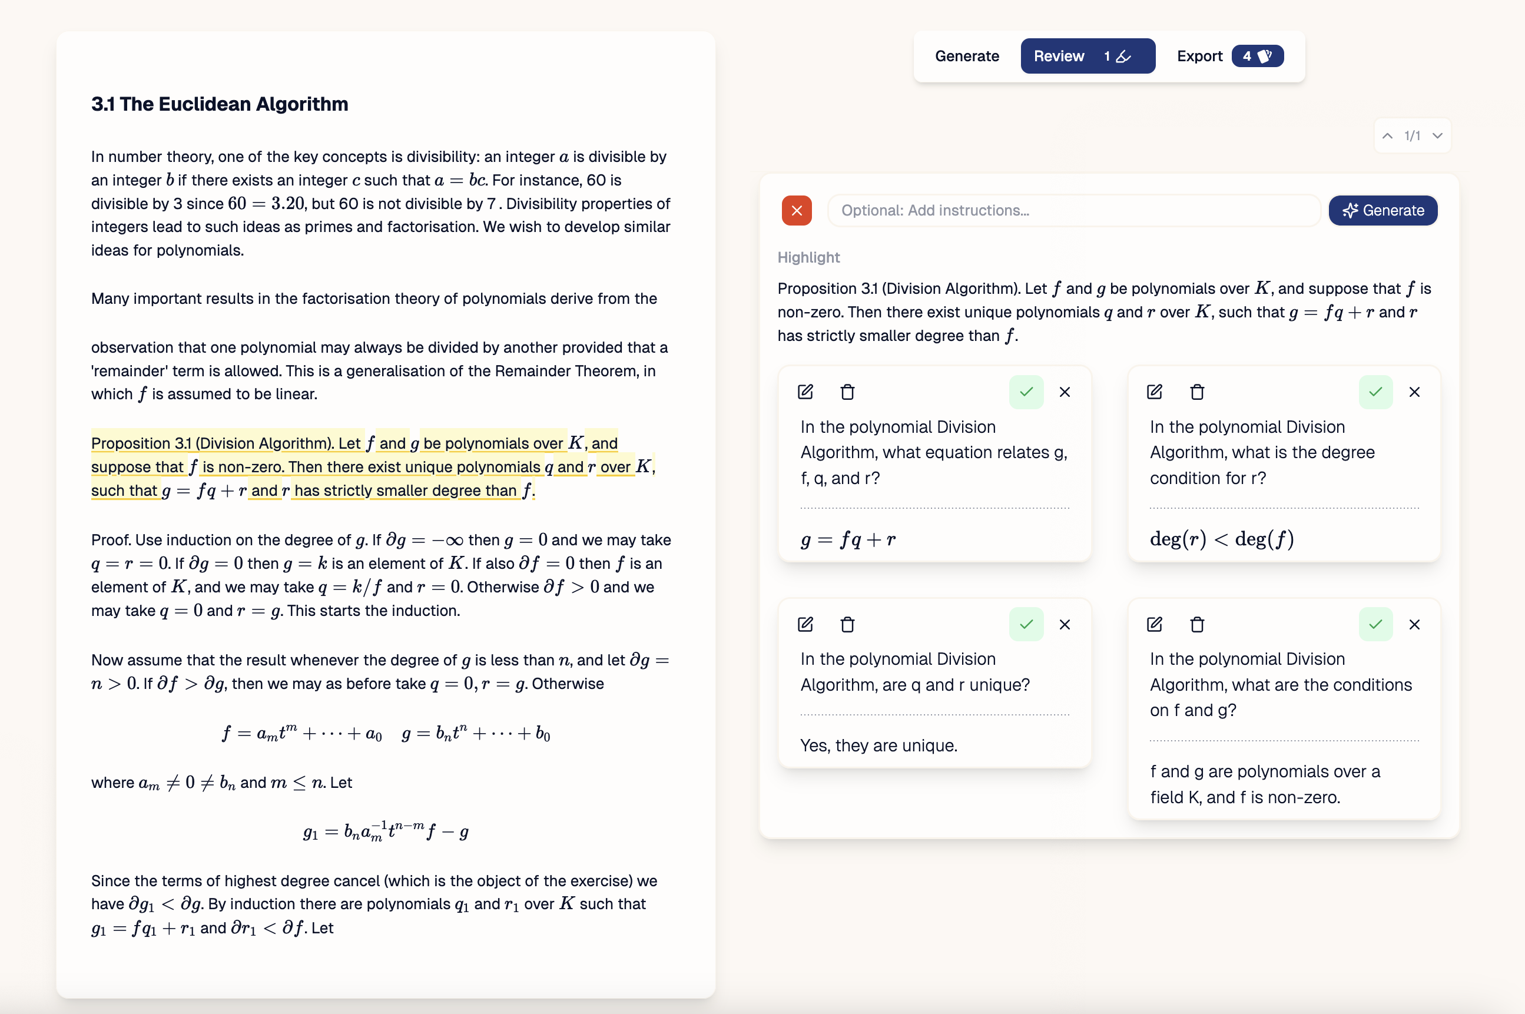Reject the uniqueness flashcard with the X
Screen dimensions: 1525x1014
[x=1065, y=624]
